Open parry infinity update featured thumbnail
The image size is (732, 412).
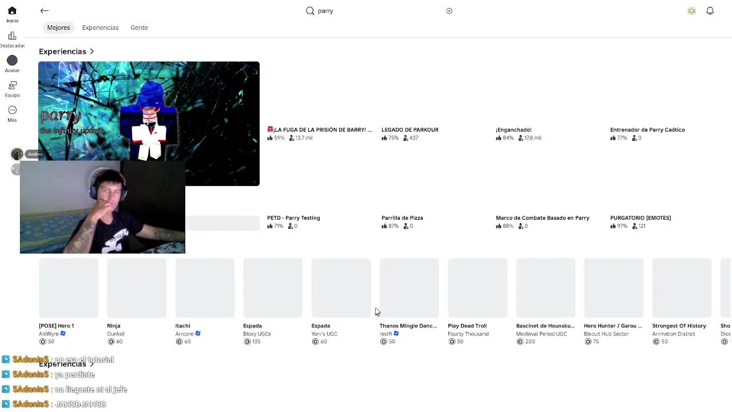tap(149, 124)
